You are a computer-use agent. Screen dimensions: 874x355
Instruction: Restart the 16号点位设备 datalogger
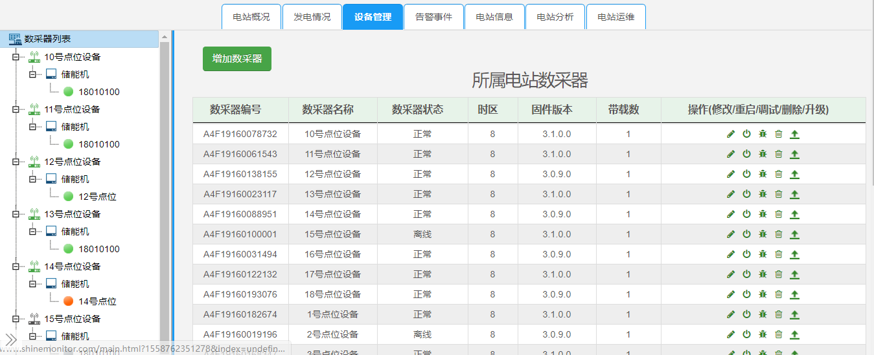(746, 255)
